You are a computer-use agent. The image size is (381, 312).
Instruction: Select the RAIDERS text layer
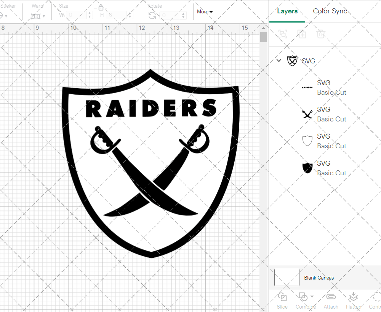[x=324, y=87]
